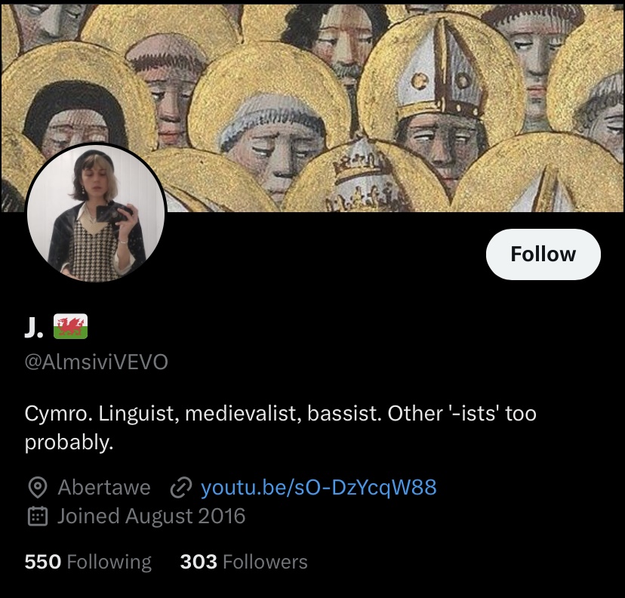Screen dimensions: 625x598
Task: Click the location pin icon
Action: (x=38, y=487)
